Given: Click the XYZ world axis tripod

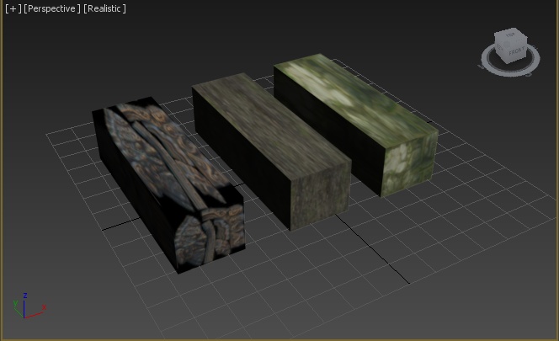Looking at the screenshot, I should click(x=29, y=306).
